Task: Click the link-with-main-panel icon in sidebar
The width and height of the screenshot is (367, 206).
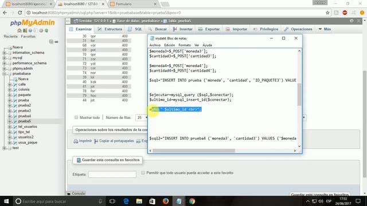Action: click(56, 42)
